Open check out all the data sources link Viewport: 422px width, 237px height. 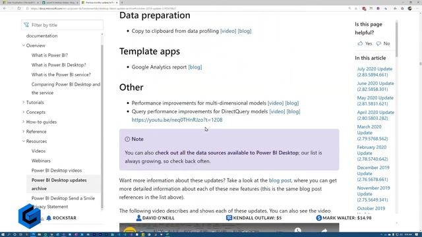[227, 153]
